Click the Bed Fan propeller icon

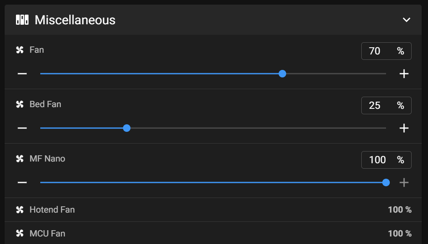coord(20,104)
